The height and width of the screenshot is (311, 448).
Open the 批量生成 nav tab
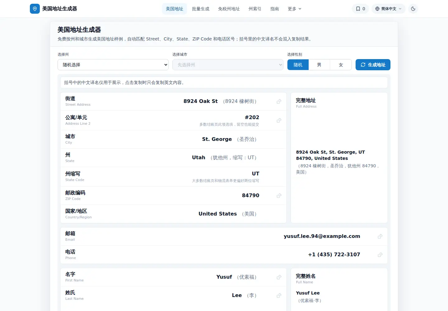point(201,9)
